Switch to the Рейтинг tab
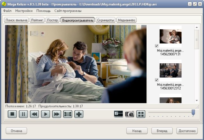 pos(37,20)
